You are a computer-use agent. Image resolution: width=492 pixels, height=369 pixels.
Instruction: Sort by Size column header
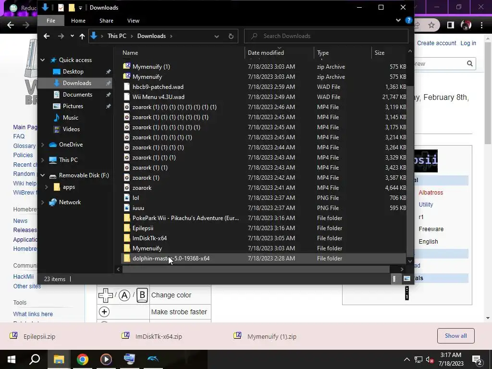(x=380, y=53)
